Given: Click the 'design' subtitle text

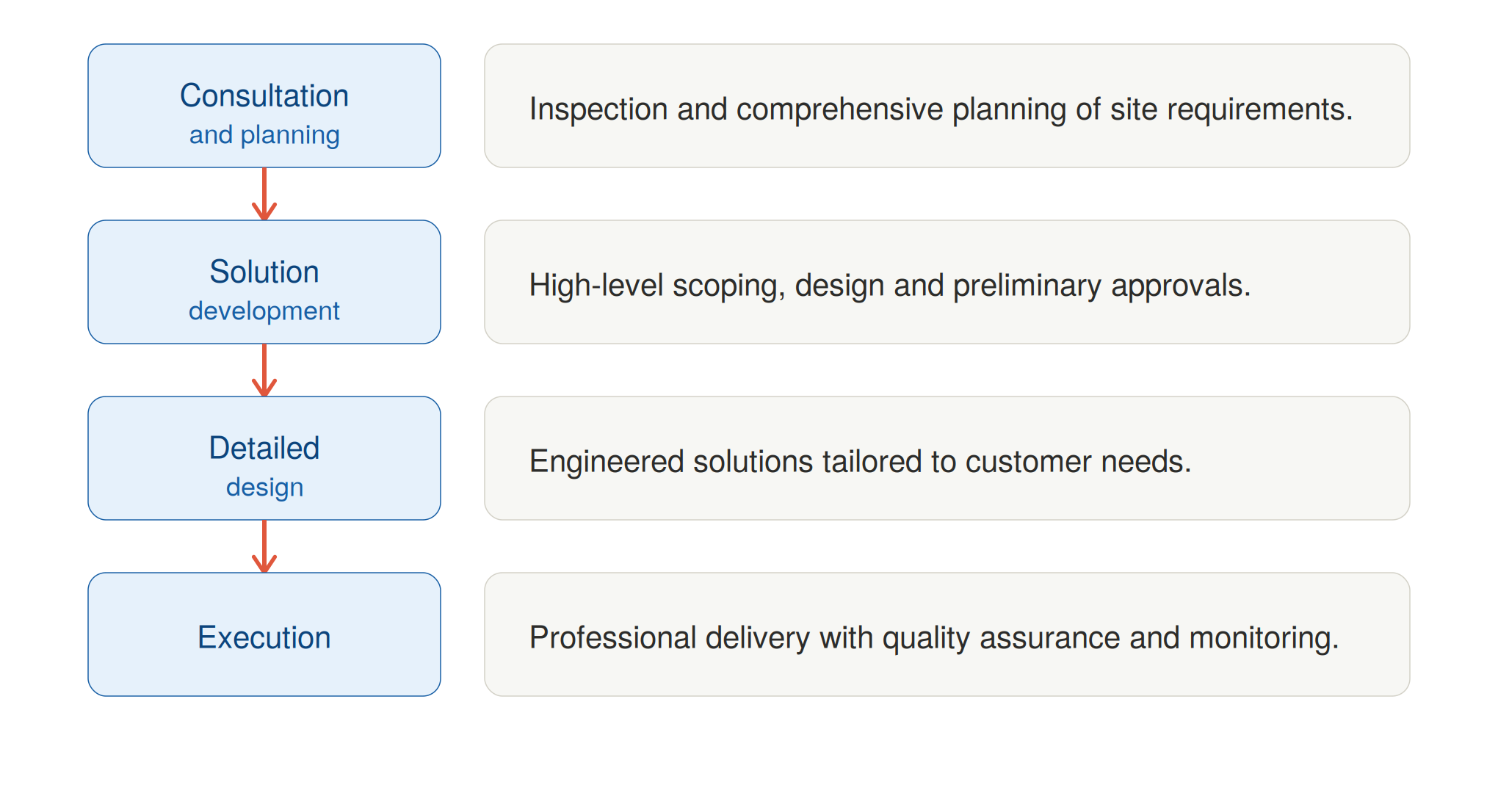Looking at the screenshot, I should (264, 488).
